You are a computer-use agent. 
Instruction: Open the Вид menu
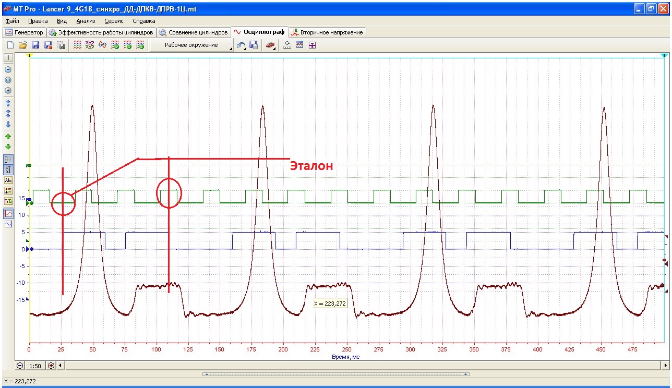coord(62,21)
